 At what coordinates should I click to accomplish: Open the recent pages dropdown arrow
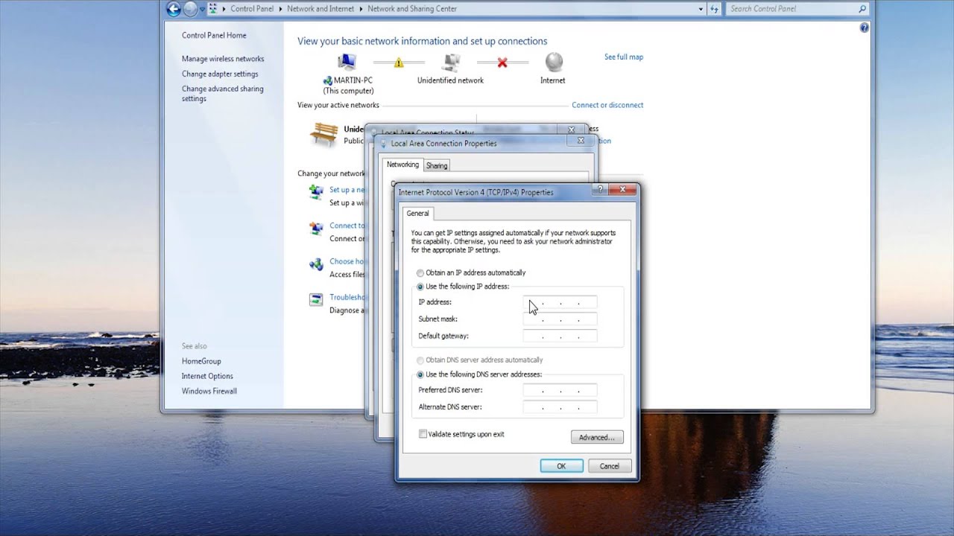202,9
